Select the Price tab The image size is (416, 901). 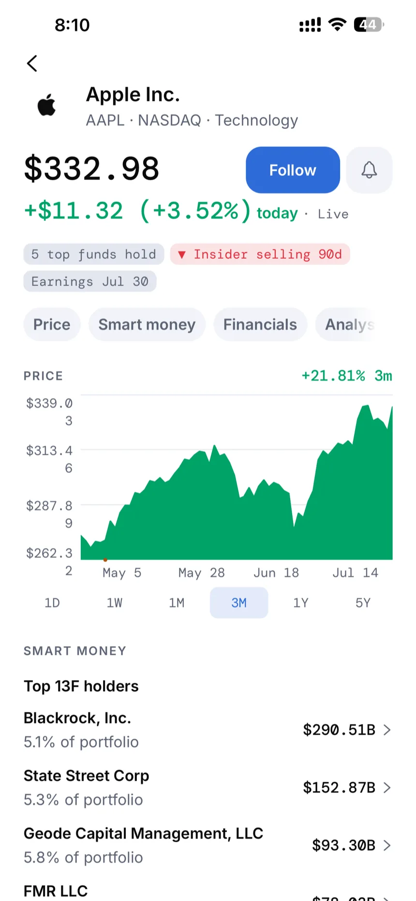(52, 325)
